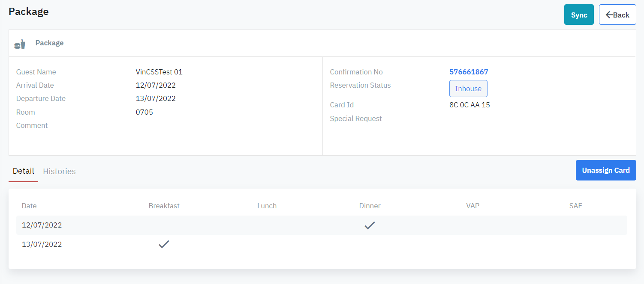Click the Dinner checkmark for 12/07/2022

pyautogui.click(x=370, y=225)
